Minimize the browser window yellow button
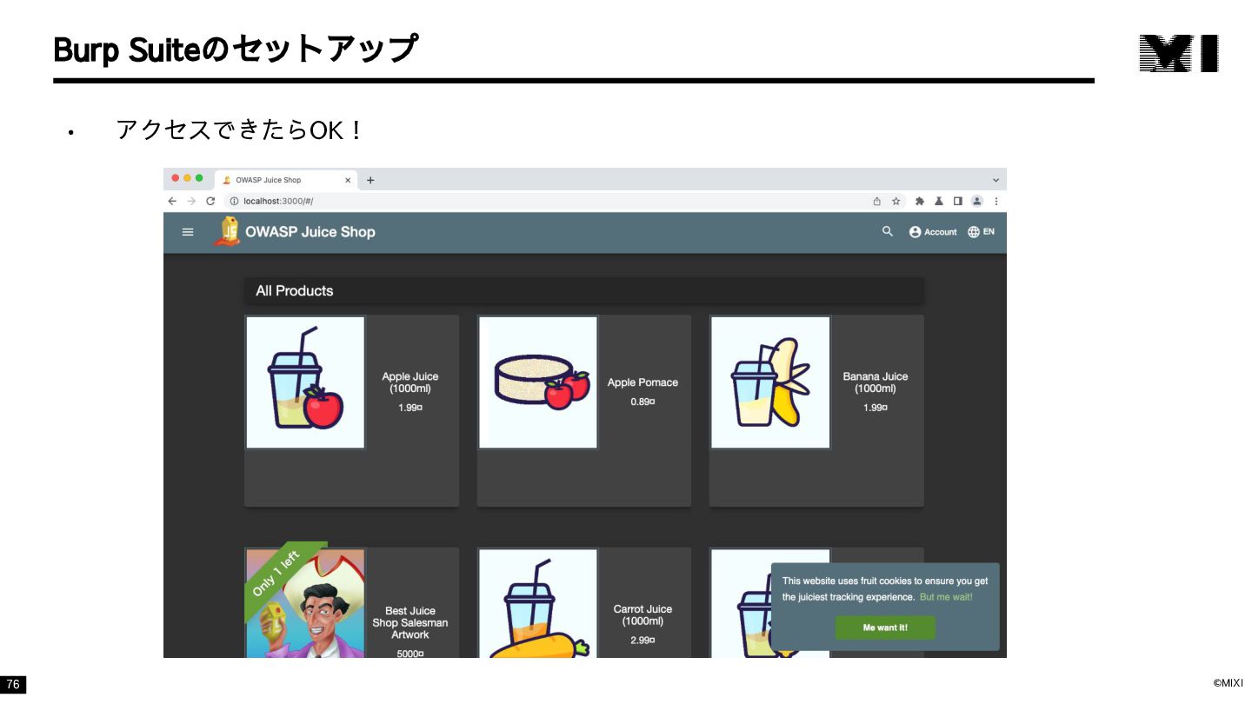Image resolution: width=1252 pixels, height=704 pixels. (x=187, y=178)
